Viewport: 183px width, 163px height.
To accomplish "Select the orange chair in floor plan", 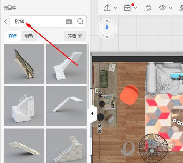I will pyautogui.click(x=129, y=95).
